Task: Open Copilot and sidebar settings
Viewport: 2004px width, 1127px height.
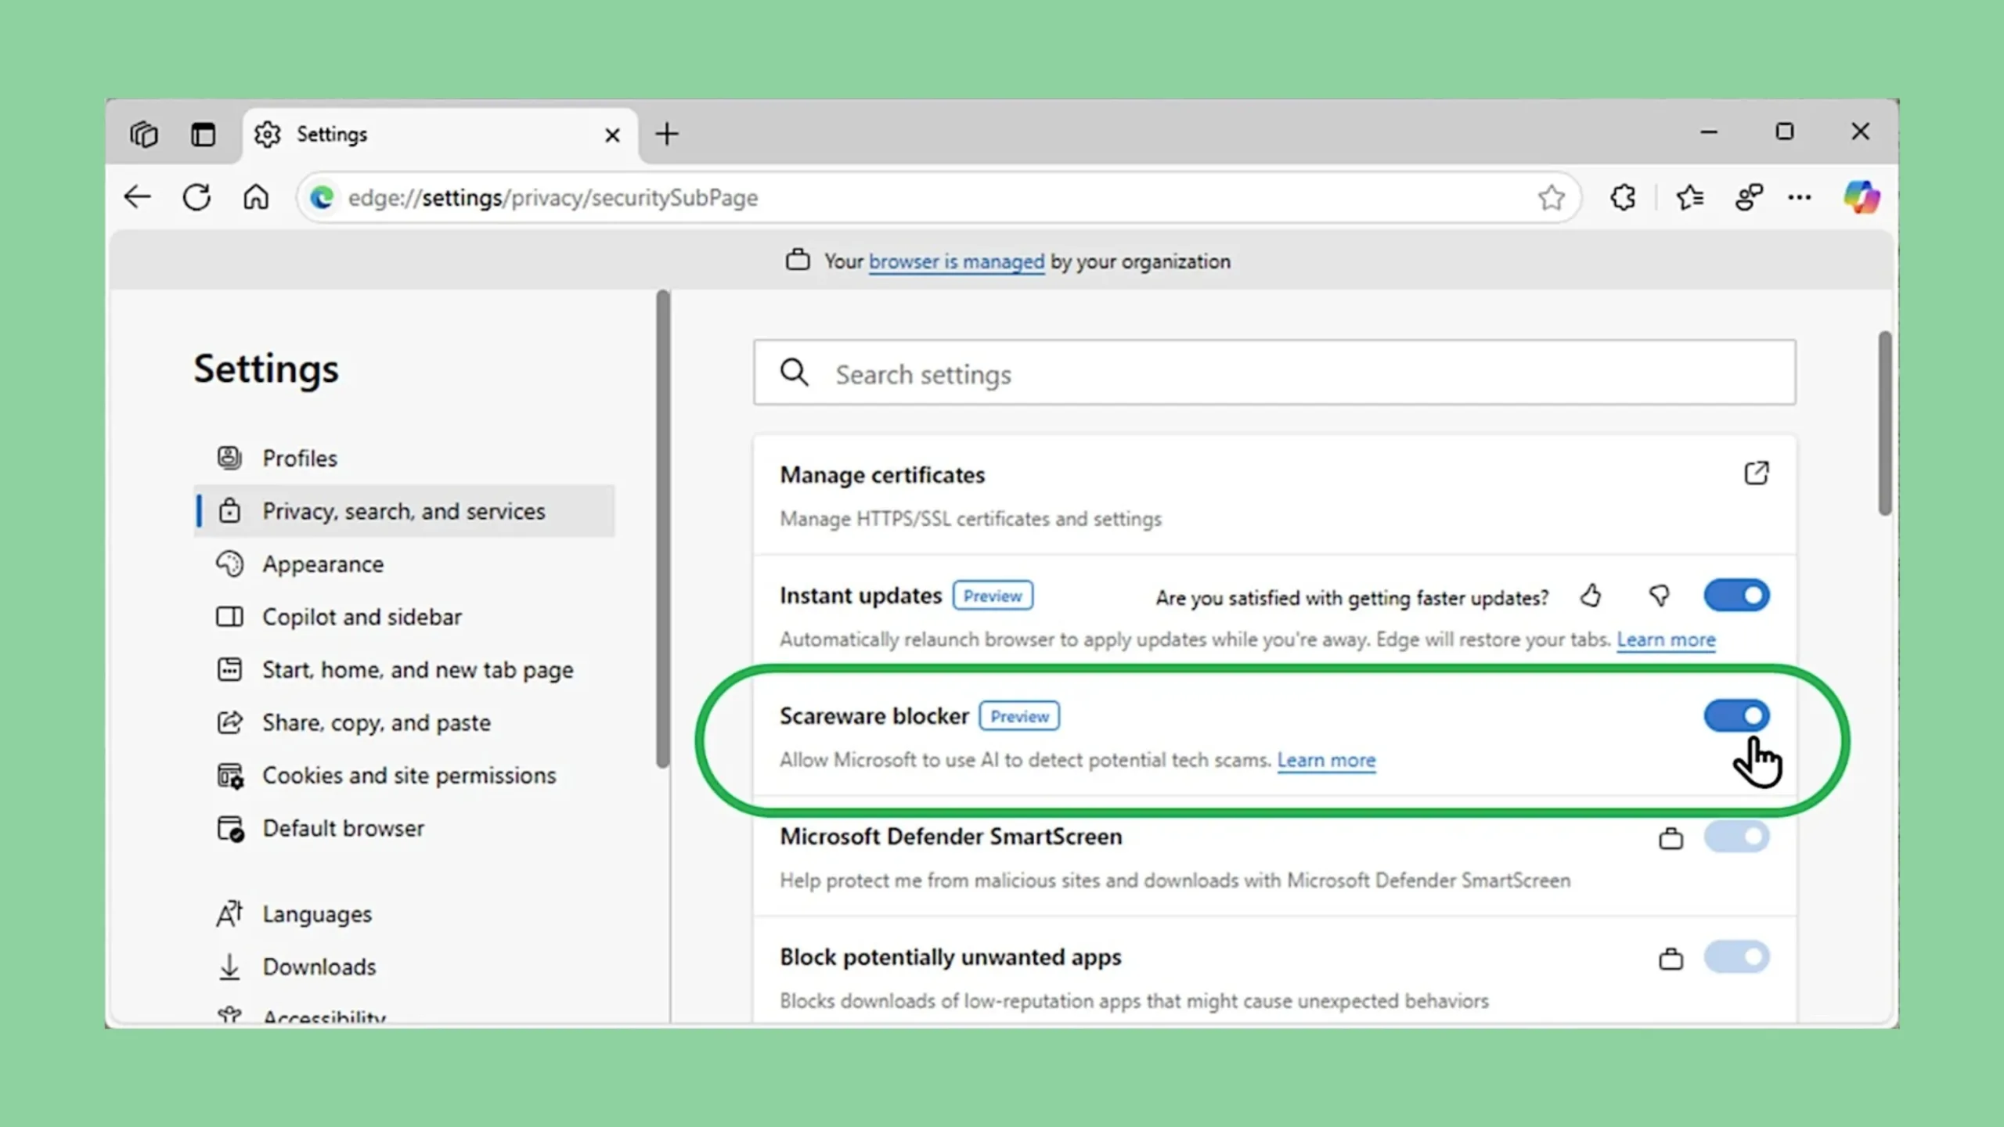Action: [403, 617]
